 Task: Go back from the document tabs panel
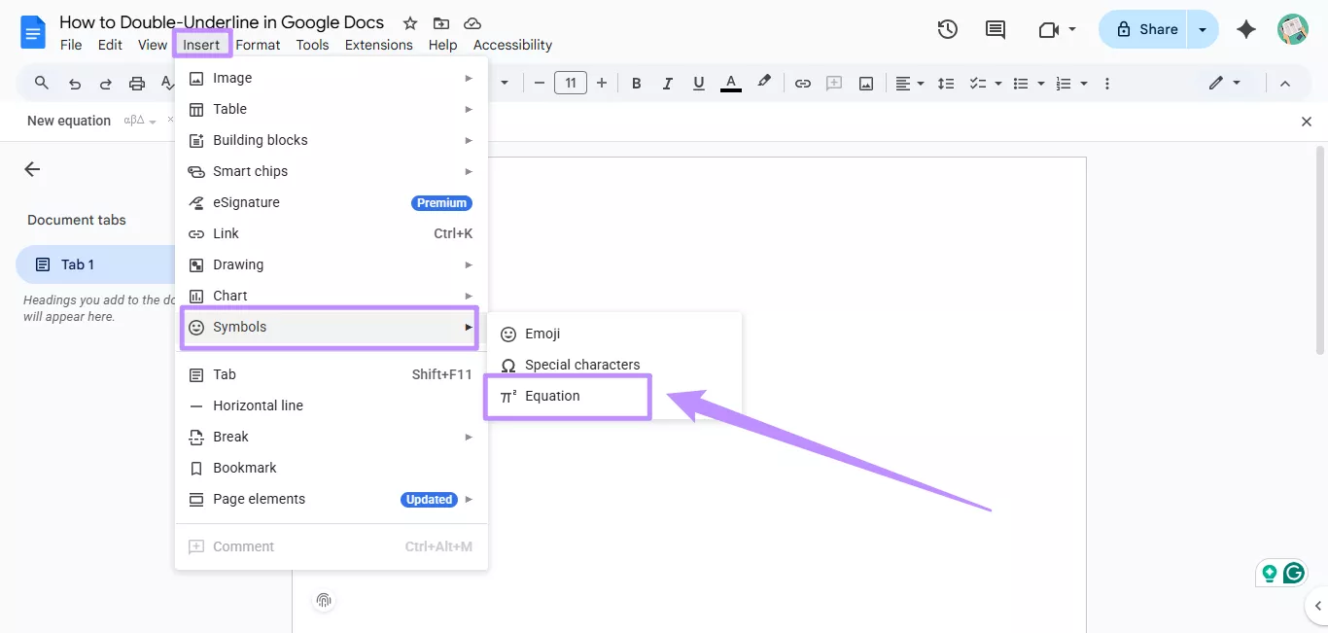32,169
